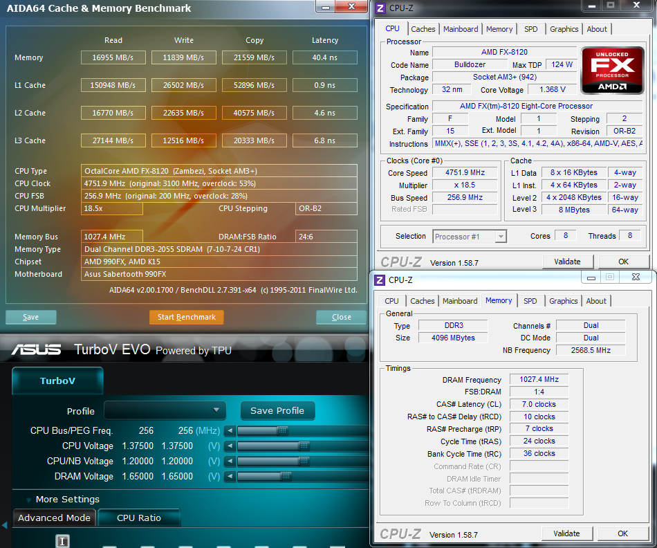Screen dimensions: 657x548
Task: Click the CPU Type field showing OctalCore AMD FX-8120
Action: [219, 171]
